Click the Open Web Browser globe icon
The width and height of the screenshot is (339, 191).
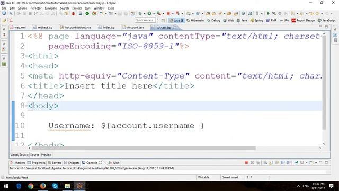tap(243, 13)
